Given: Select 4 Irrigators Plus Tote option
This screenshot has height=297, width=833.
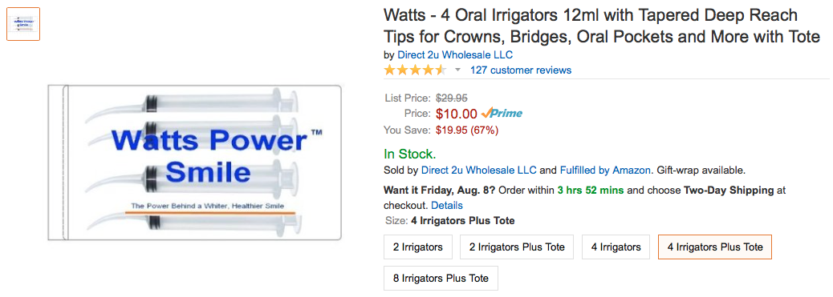Looking at the screenshot, I should coord(715,247).
